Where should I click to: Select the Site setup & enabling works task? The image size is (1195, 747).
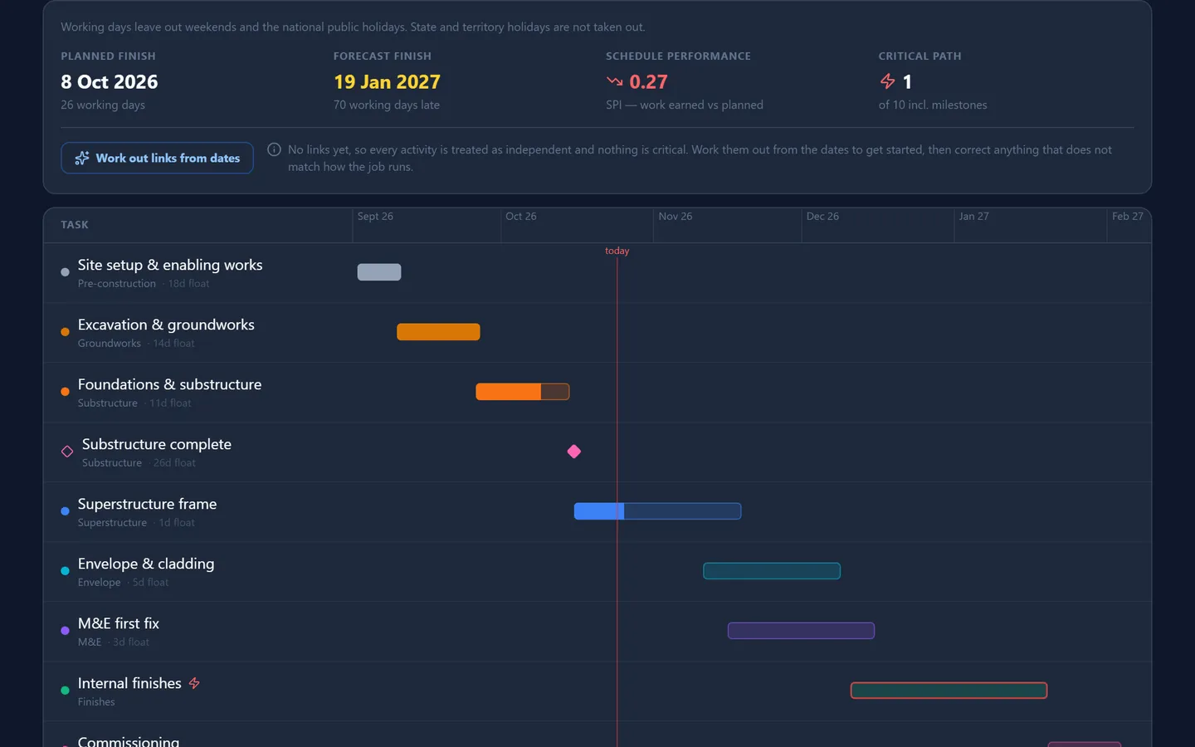tap(170, 265)
